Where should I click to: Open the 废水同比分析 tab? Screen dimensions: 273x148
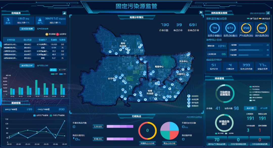27,66
